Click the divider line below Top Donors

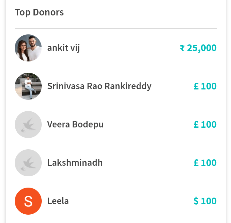pyautogui.click(x=116, y=28)
